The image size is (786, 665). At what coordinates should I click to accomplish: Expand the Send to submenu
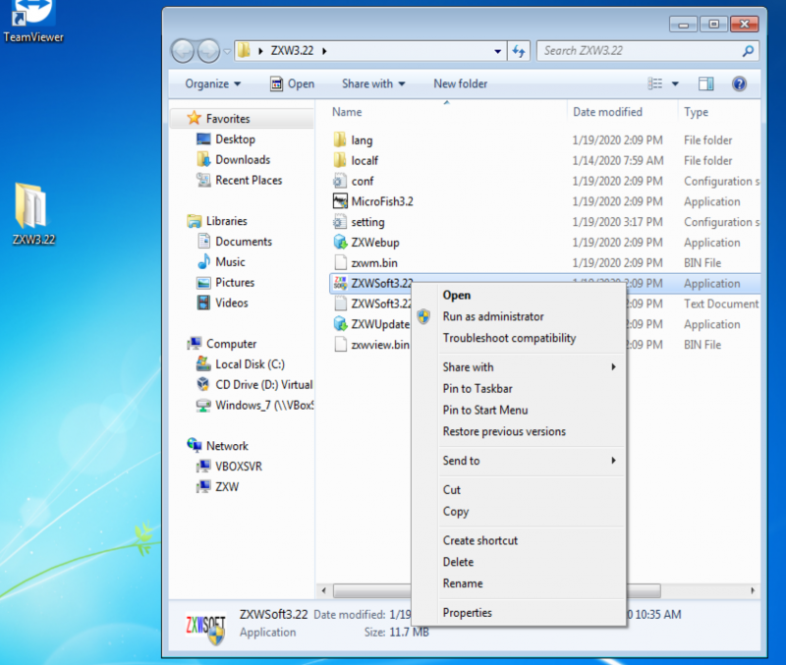613,461
